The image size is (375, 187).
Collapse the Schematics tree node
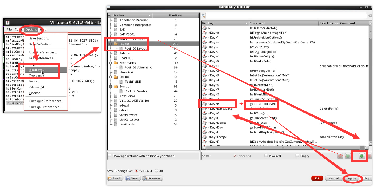click(111, 63)
